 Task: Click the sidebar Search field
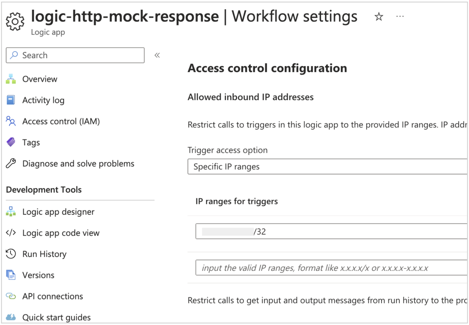pos(75,55)
